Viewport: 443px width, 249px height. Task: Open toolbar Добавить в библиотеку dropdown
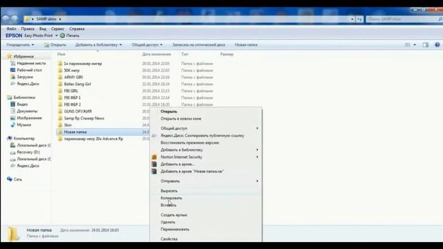pos(98,45)
